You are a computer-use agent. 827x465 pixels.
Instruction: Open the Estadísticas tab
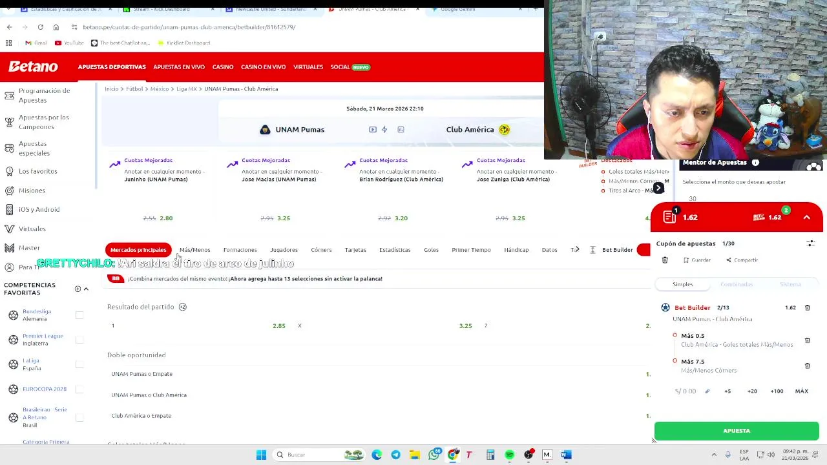coord(395,250)
